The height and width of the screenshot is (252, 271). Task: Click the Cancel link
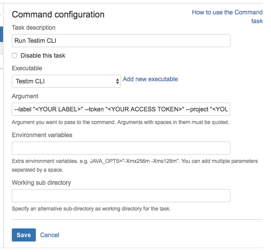(x=50, y=235)
